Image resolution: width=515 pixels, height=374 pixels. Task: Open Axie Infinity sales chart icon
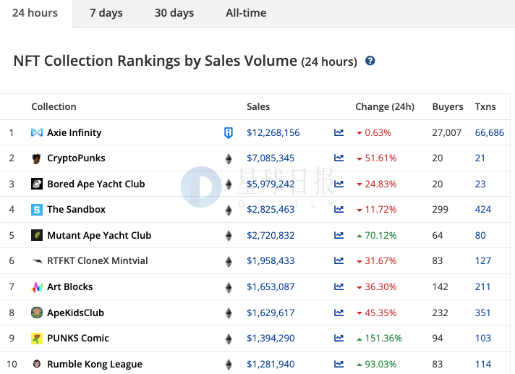coord(339,132)
